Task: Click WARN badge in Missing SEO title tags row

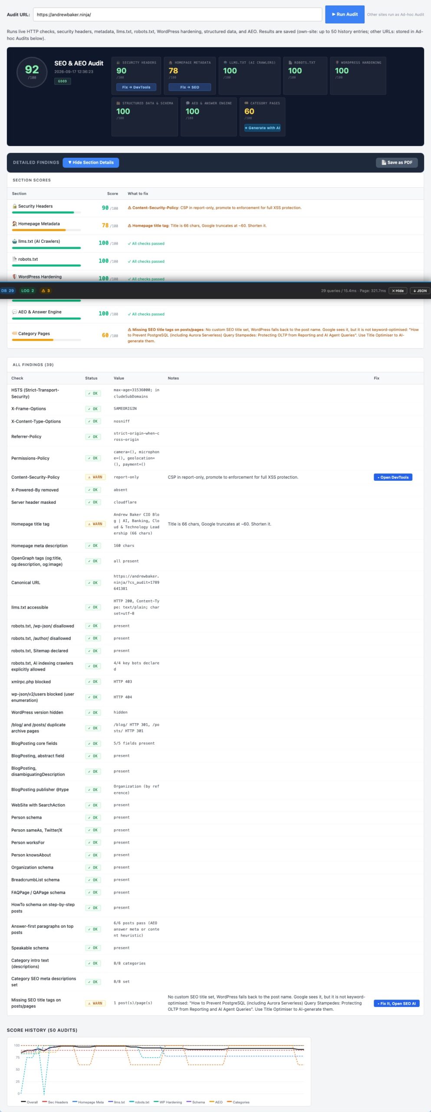Action: [95, 1003]
